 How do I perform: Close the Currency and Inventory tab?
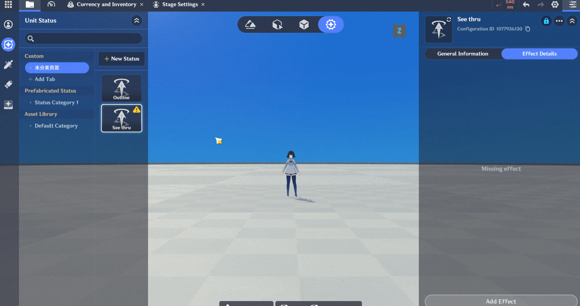pos(142,5)
